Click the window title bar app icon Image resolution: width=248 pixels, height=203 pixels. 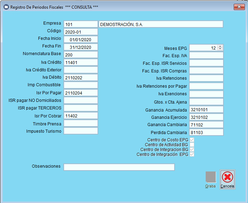pos(6,7)
